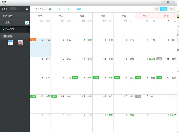Switch to 周历 week view

[x=157, y=9]
